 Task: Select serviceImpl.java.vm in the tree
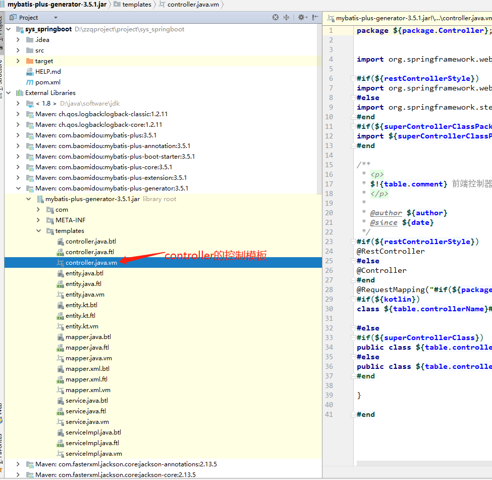[x=93, y=454]
